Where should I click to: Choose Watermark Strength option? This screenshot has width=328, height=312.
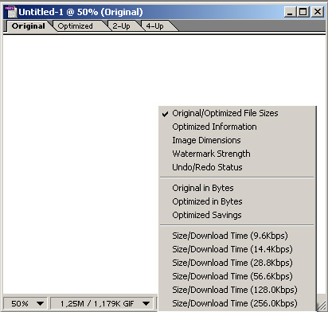pos(237,154)
